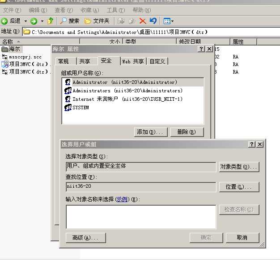
Task: Sort by 大小 column header
Action: click(x=101, y=41)
